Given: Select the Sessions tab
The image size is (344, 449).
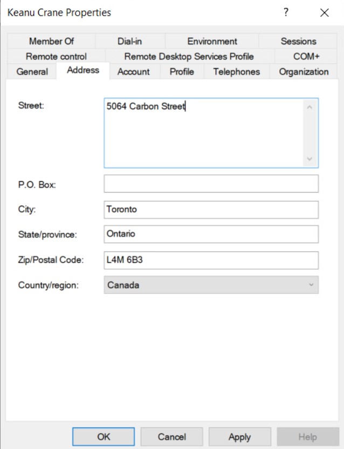Looking at the screenshot, I should 298,41.
